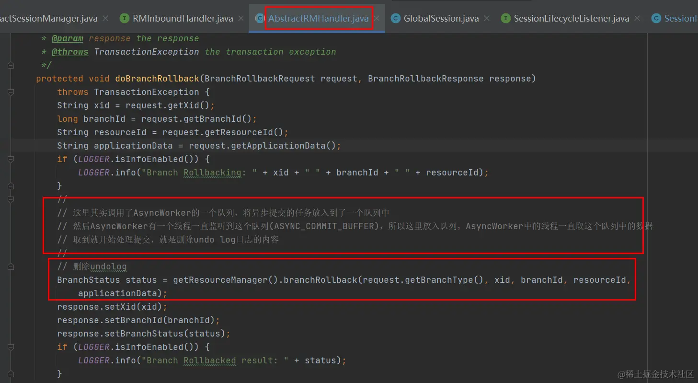The height and width of the screenshot is (383, 698).
Task: Click the interface icon on SessionLifecycleListener.java tab
Action: pos(505,19)
